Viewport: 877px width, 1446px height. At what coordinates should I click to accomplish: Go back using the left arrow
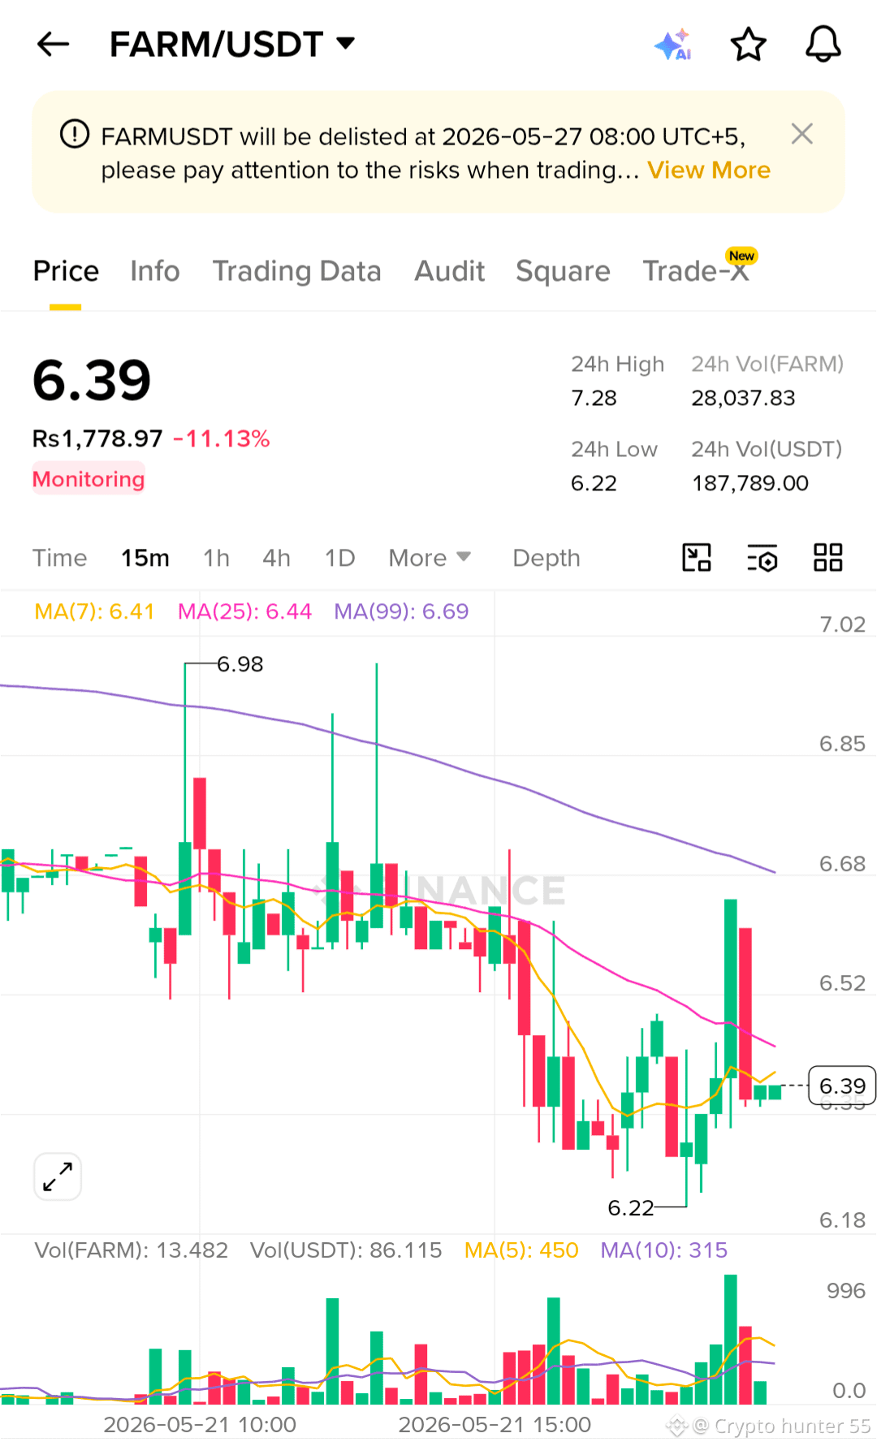pyautogui.click(x=54, y=44)
